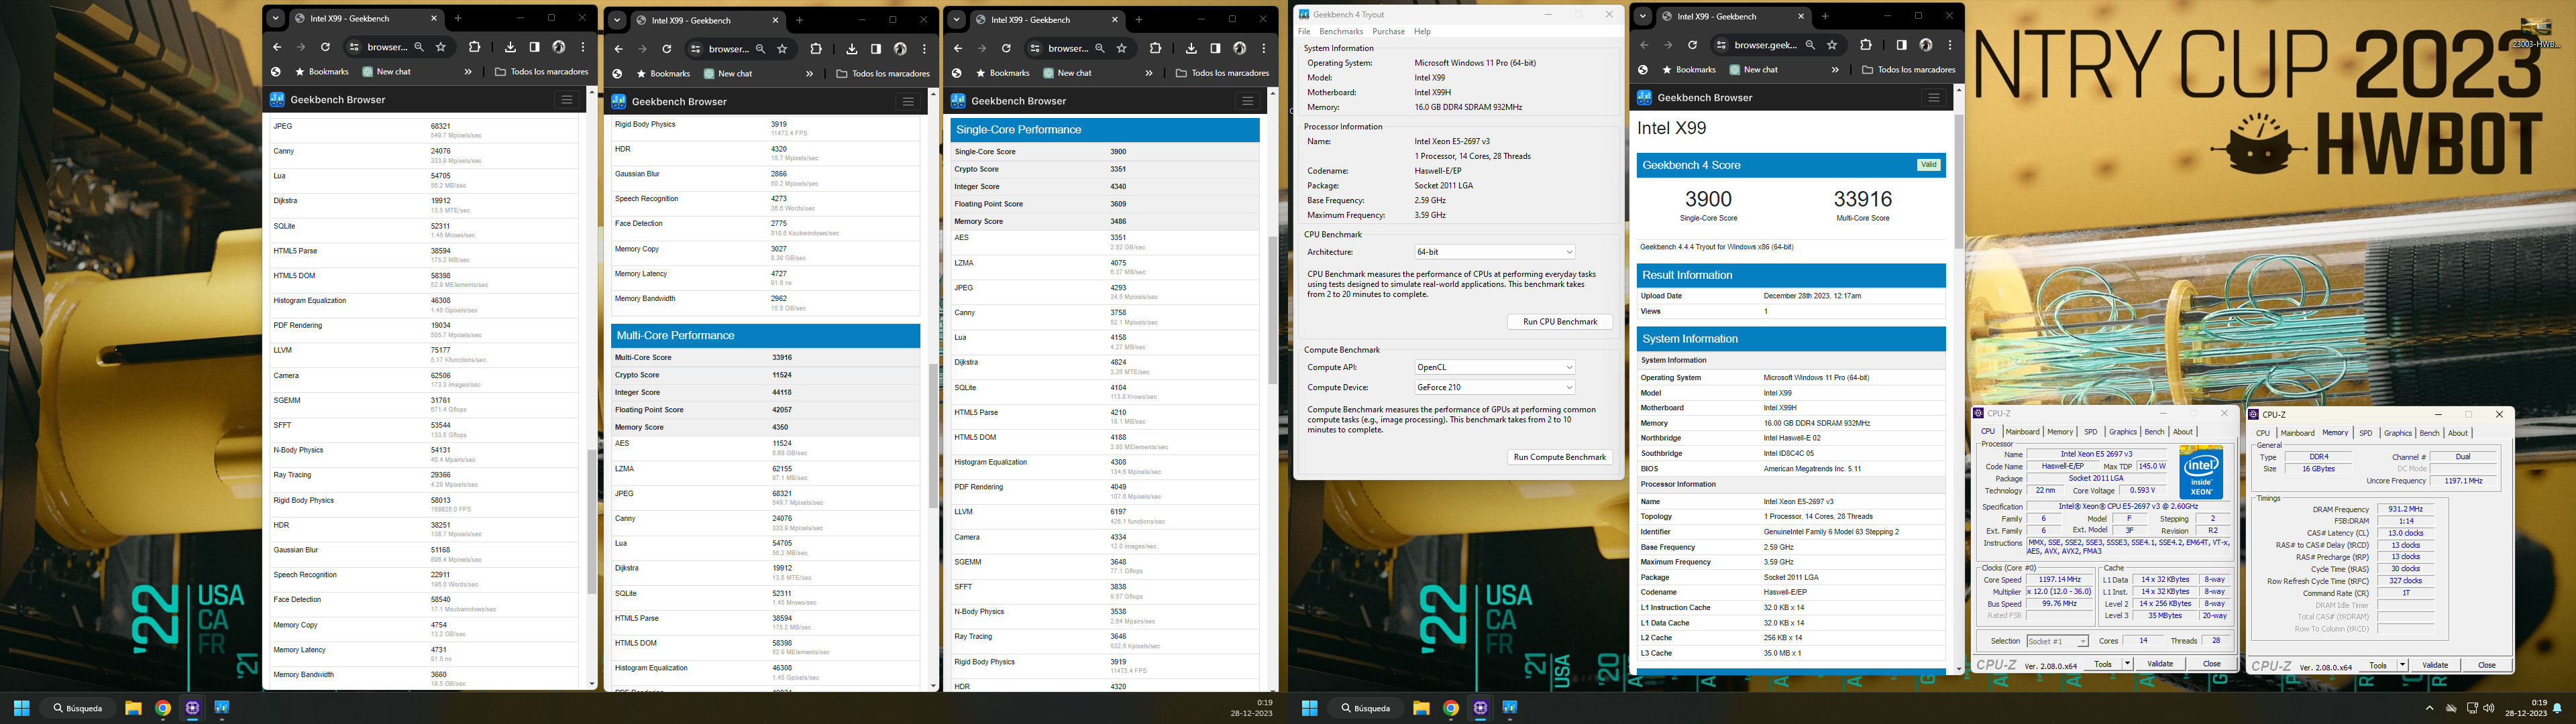Toggle Geekbench Browser navbar menu in Multi-Core Performance window
Viewport: 2576px width, 724px height.
click(908, 102)
